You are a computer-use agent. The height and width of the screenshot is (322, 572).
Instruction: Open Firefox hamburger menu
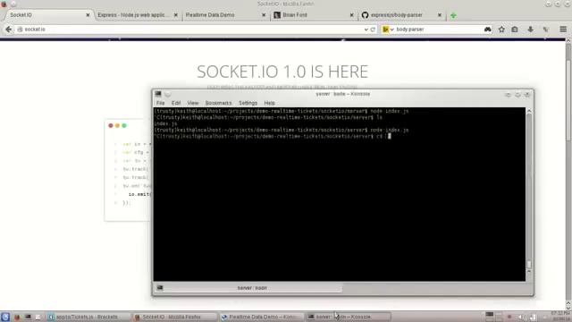coord(563,30)
